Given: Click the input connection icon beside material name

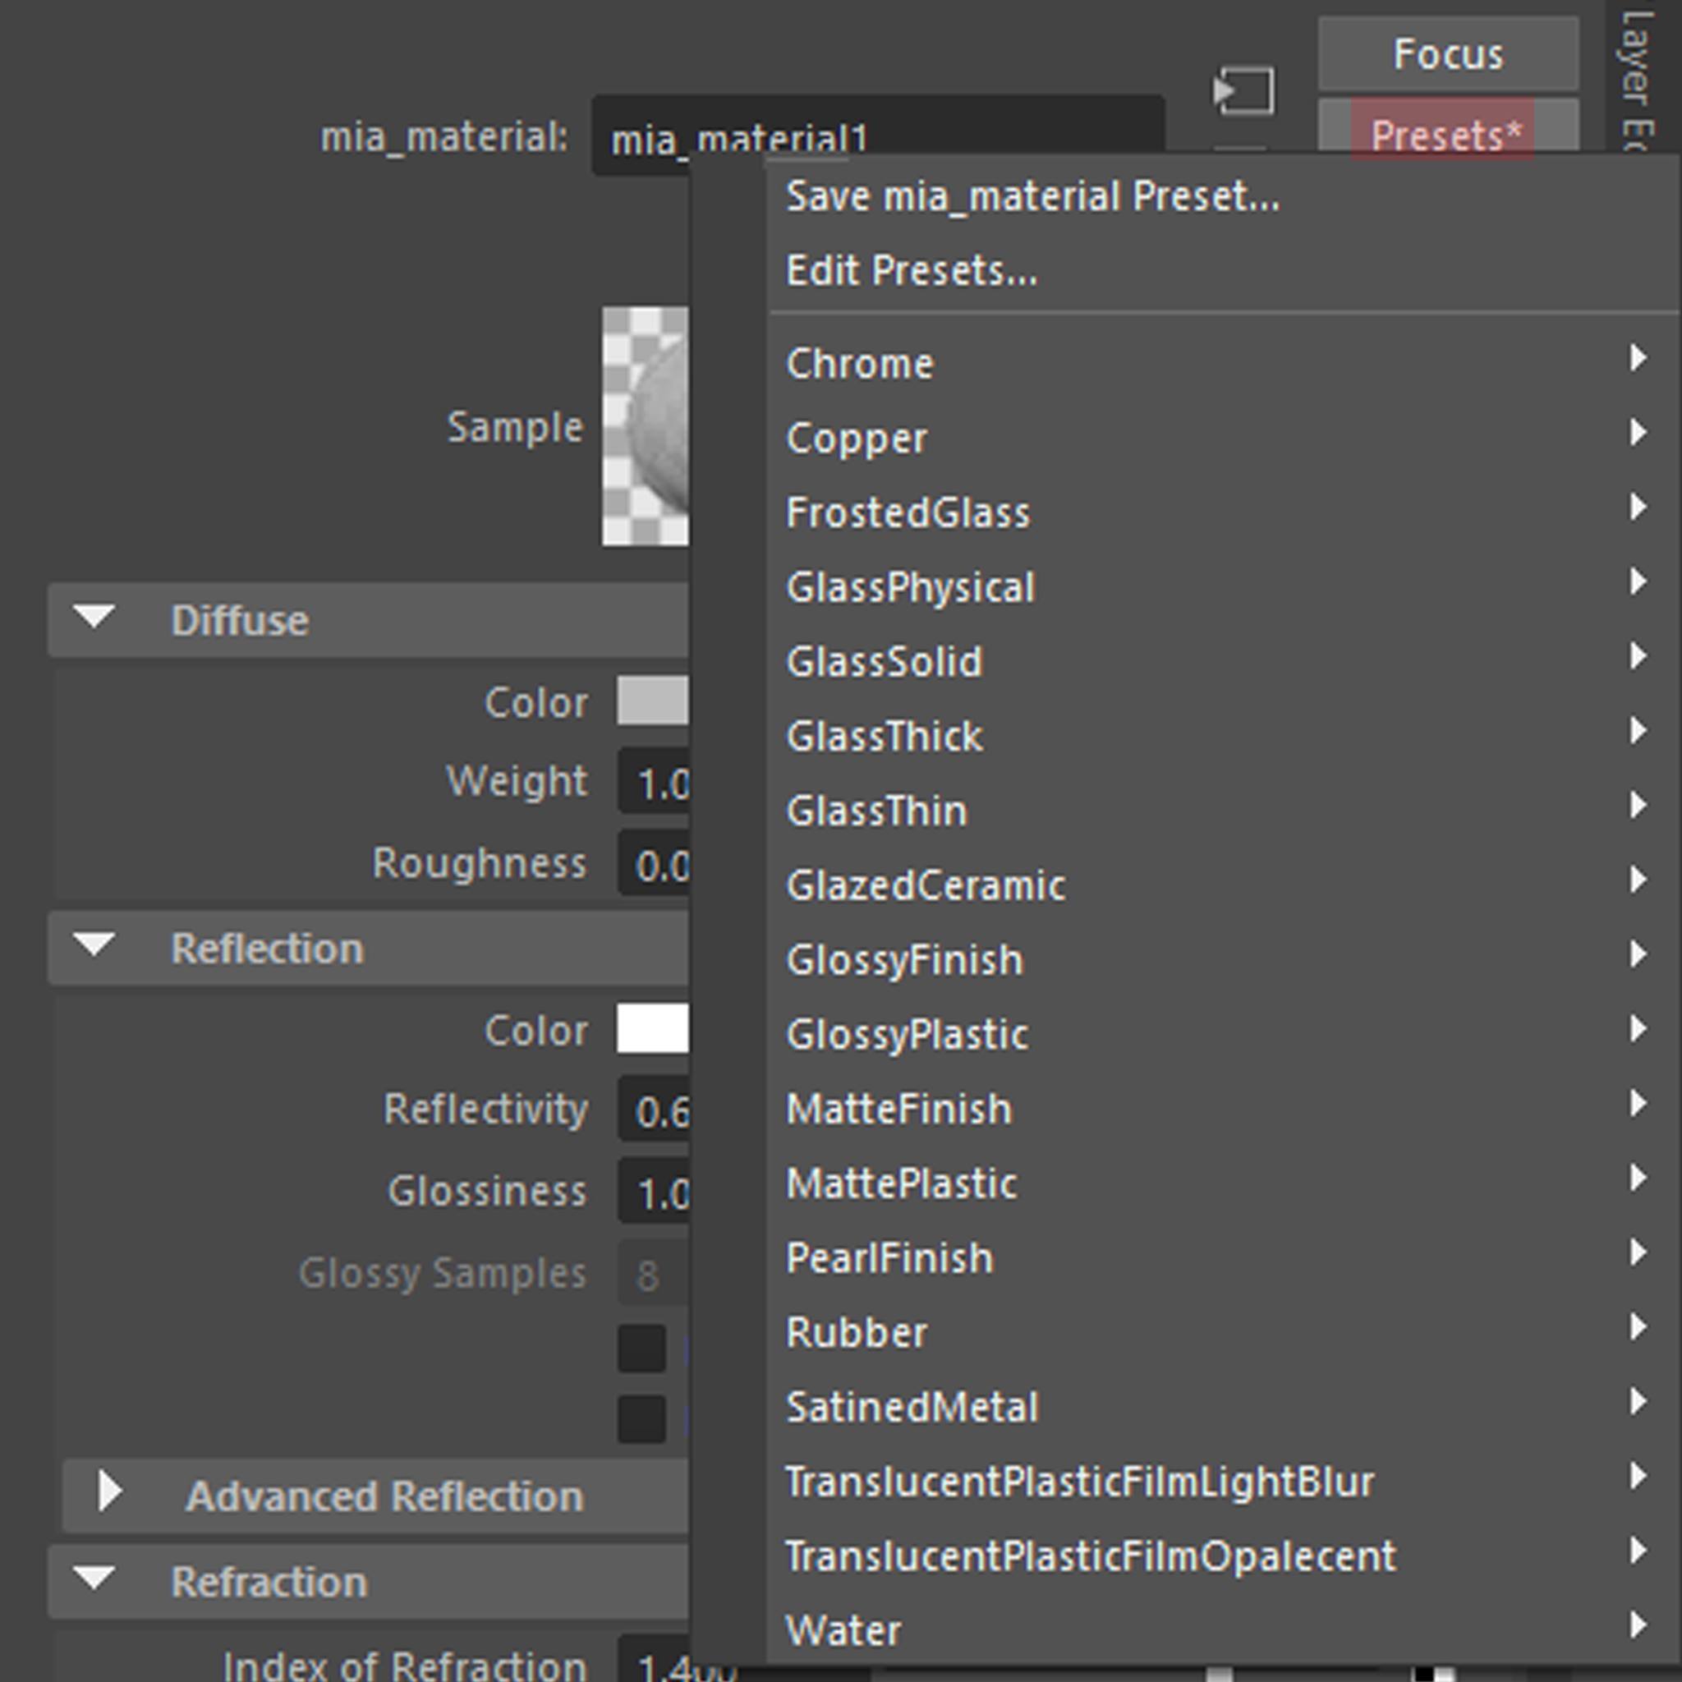Looking at the screenshot, I should (1244, 90).
